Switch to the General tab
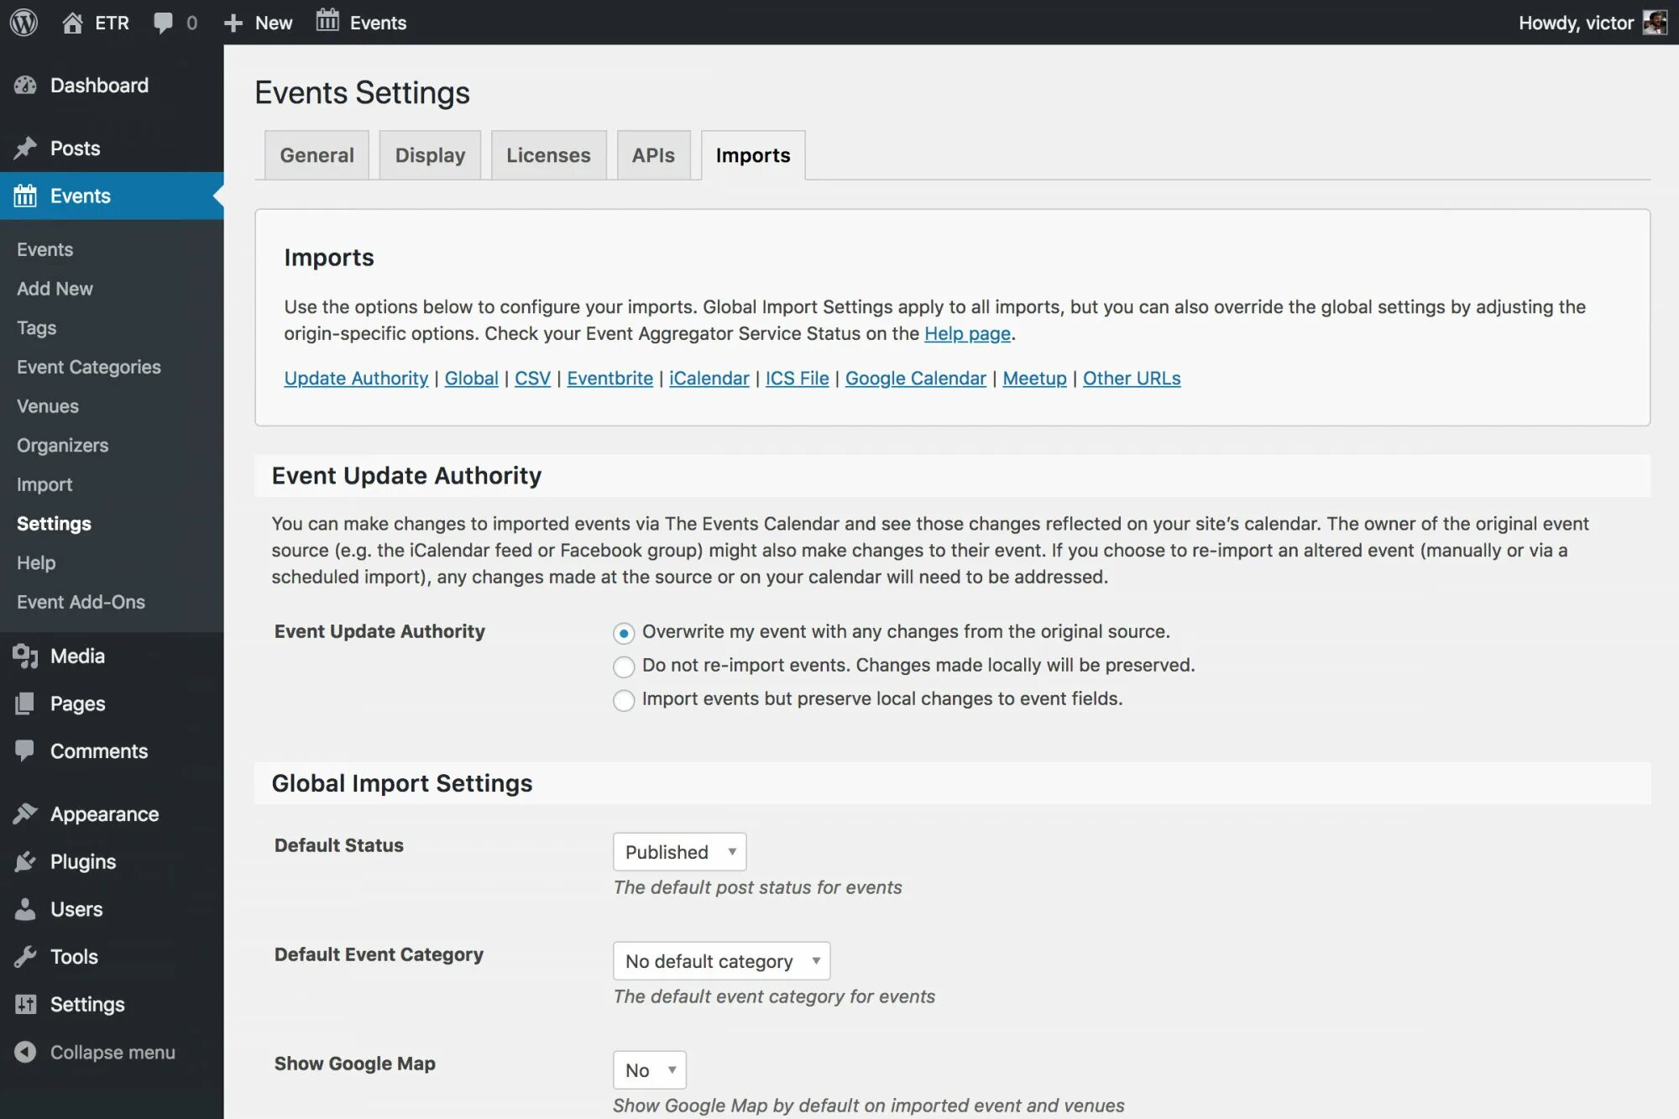The width and height of the screenshot is (1679, 1119). [316, 155]
